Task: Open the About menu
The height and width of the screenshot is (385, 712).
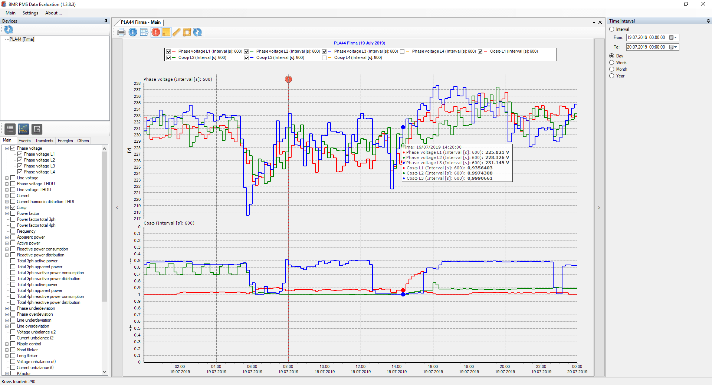Action: point(53,13)
